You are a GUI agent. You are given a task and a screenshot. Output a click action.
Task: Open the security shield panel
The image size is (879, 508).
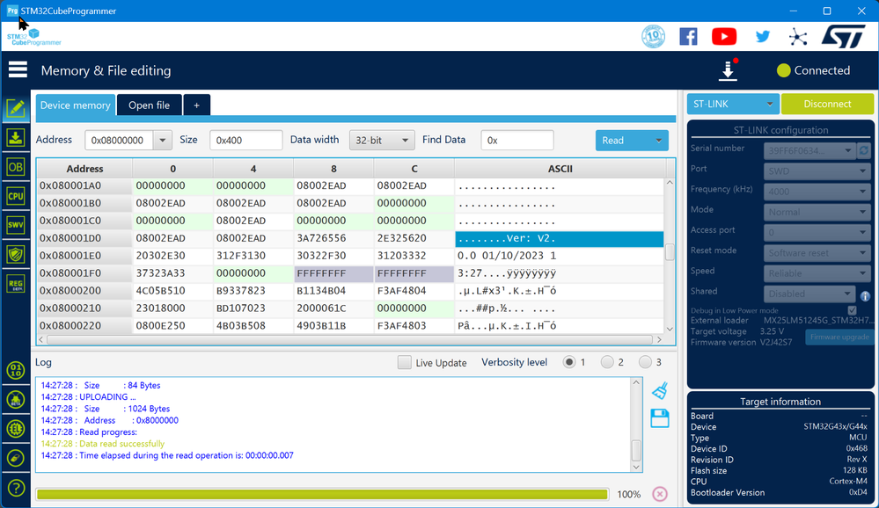[x=16, y=254]
